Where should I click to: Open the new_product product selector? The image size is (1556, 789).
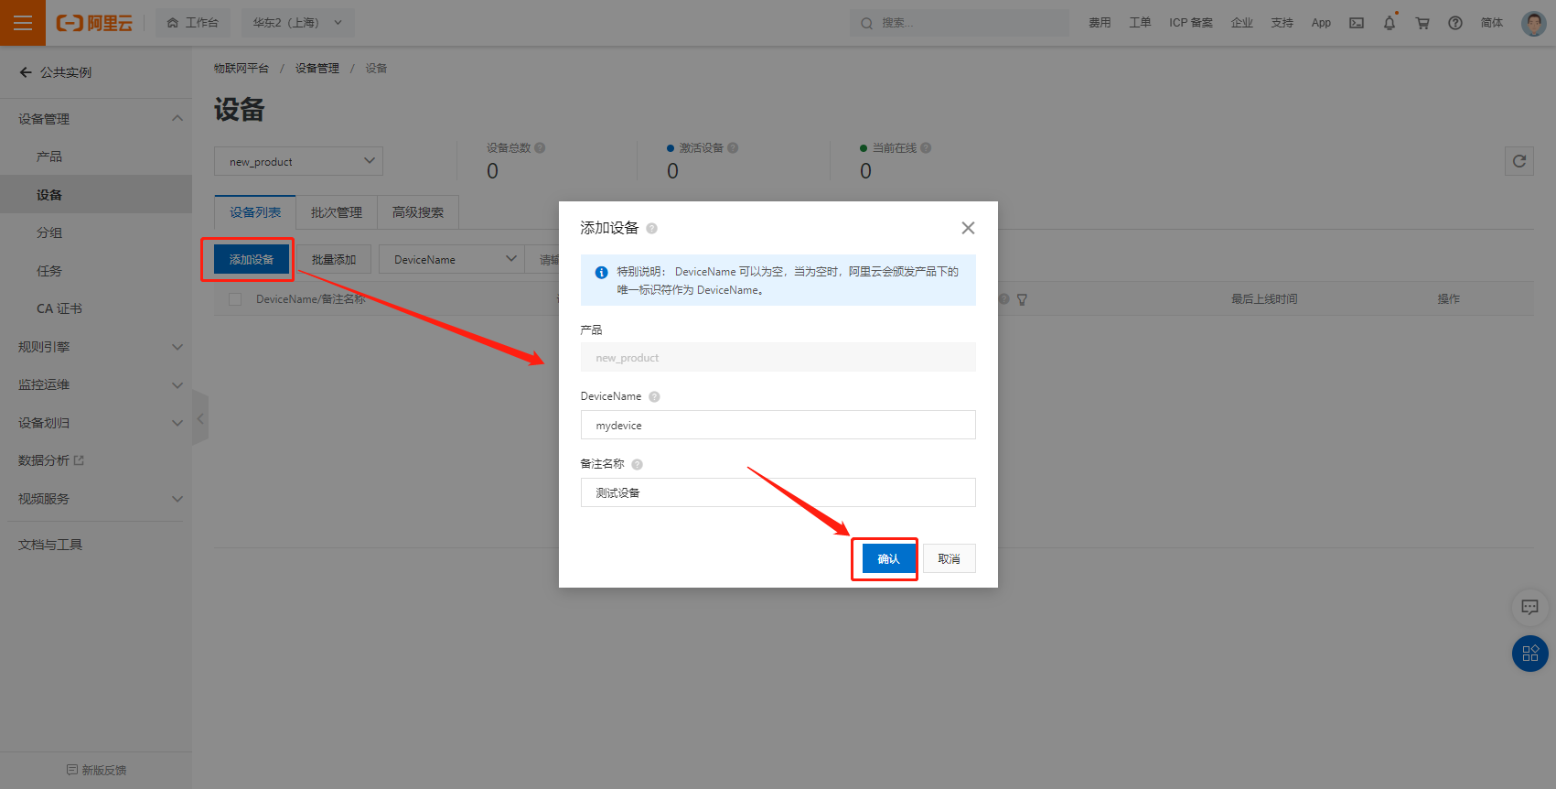click(x=298, y=161)
